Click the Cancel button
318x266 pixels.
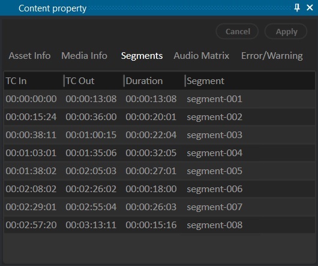(x=237, y=31)
